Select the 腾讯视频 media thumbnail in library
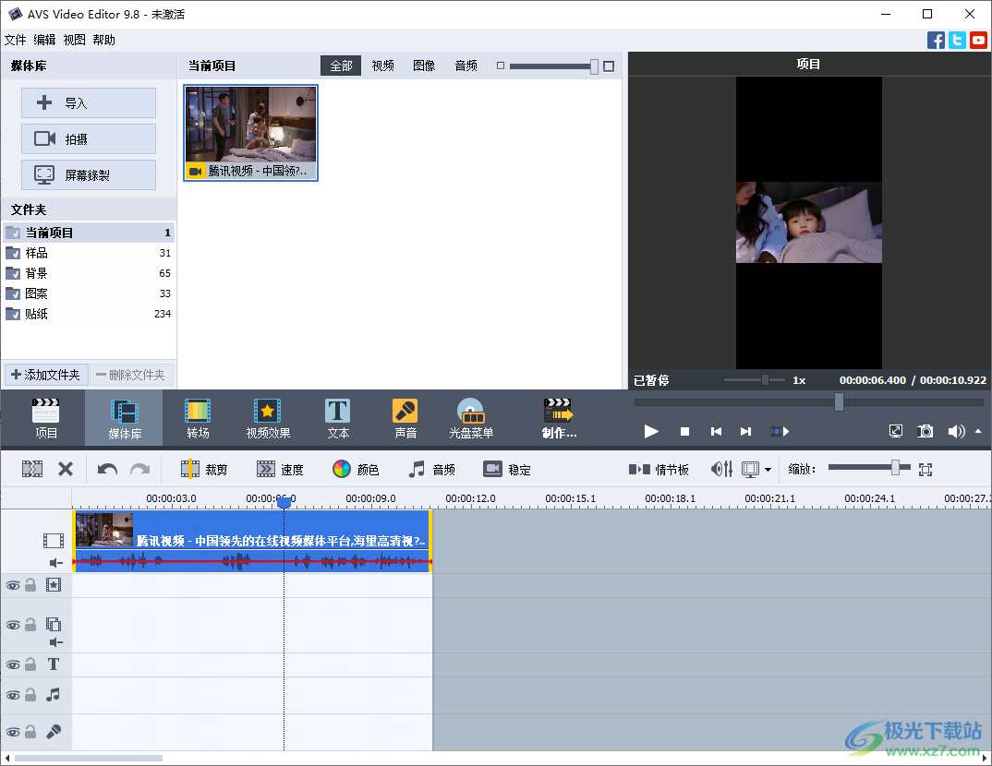The height and width of the screenshot is (766, 992). 250,133
